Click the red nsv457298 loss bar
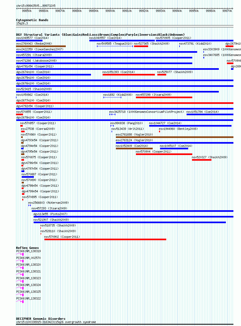Viewport: 241px width, 326px height. 164,97
